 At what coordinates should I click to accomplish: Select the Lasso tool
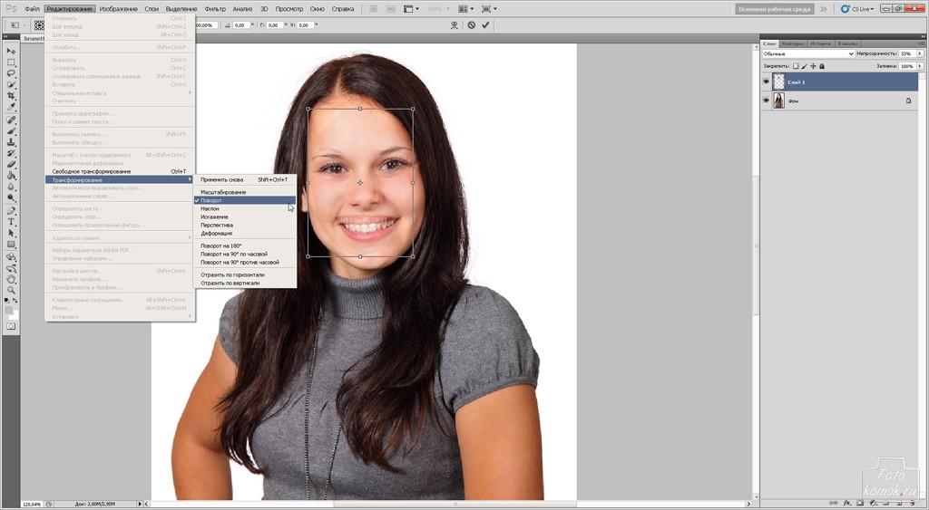pyautogui.click(x=11, y=74)
